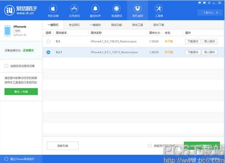Image resolution: width=225 pixels, height=163 pixels.
Task: Open the title bar dropdown menu arrow
Action: coord(209,3)
